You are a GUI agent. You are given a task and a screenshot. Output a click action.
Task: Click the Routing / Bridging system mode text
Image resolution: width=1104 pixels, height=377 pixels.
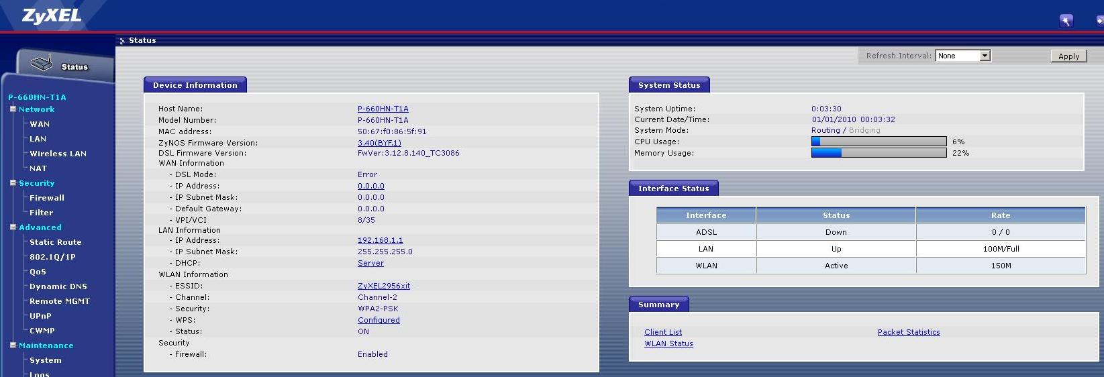pos(846,130)
